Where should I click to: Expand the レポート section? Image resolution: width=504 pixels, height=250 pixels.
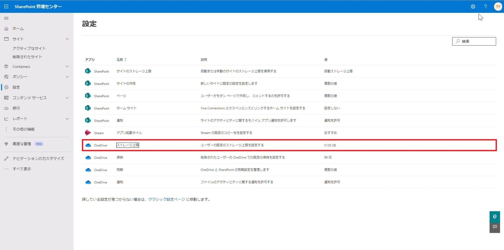[x=67, y=119]
